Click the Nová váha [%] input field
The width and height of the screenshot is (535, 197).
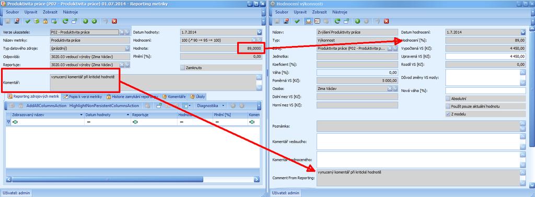485,90
